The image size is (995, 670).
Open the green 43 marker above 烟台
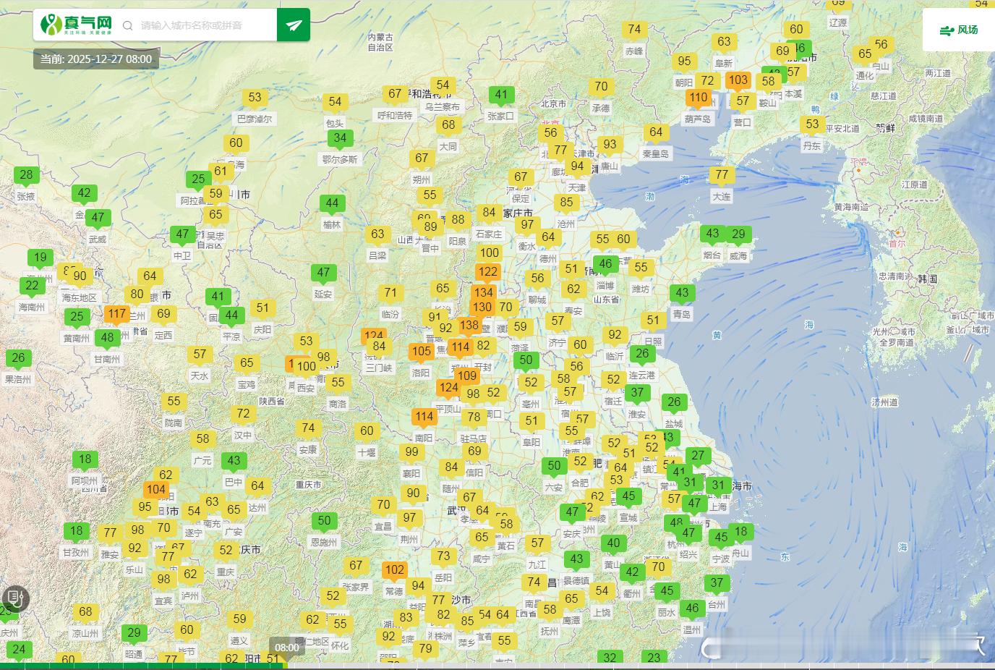(712, 234)
